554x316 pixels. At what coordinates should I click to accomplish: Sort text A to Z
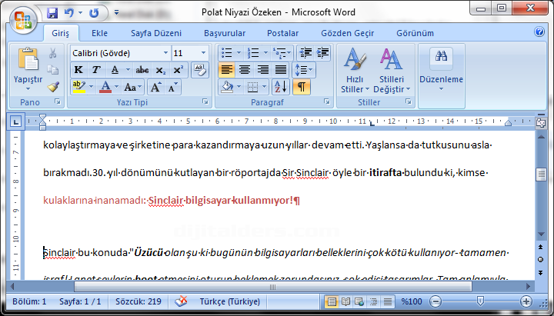tap(281, 87)
